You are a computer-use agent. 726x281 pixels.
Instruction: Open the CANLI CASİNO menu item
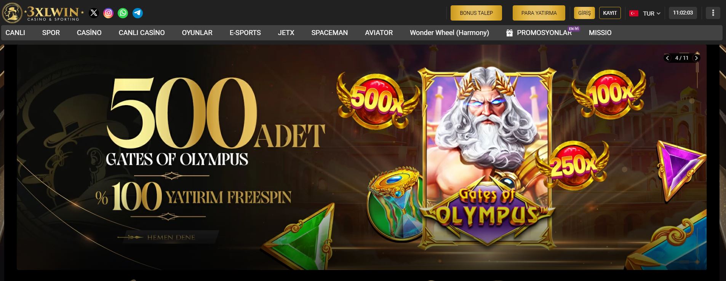point(142,33)
